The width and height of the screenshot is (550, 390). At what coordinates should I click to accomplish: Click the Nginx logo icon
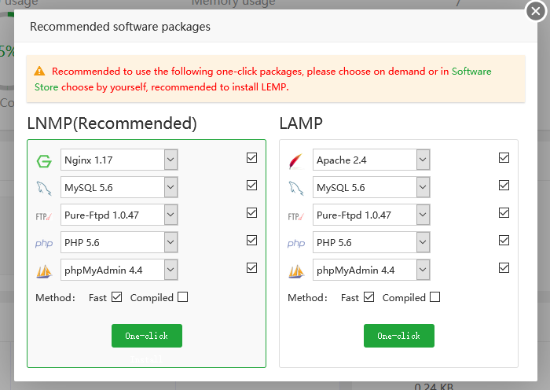(43, 161)
